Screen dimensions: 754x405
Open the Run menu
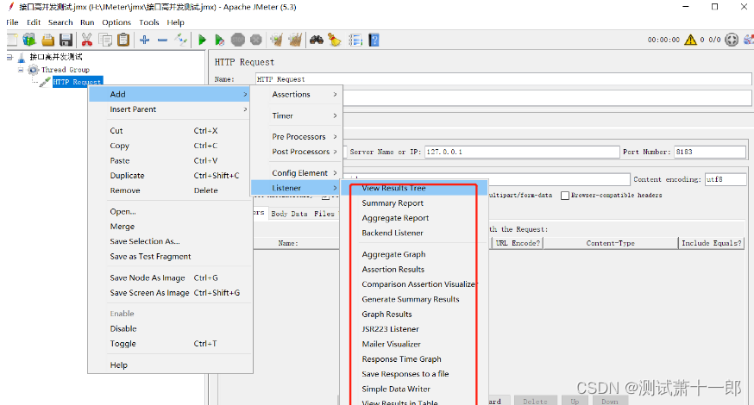[x=87, y=22]
